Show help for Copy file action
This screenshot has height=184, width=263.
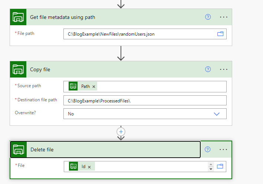tap(208, 69)
